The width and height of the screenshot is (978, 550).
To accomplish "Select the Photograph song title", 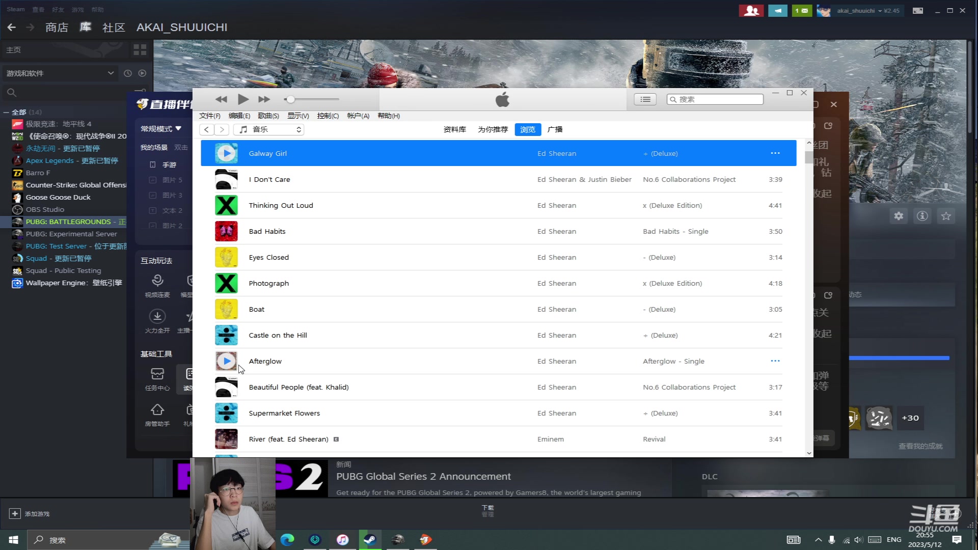I will 268,284.
